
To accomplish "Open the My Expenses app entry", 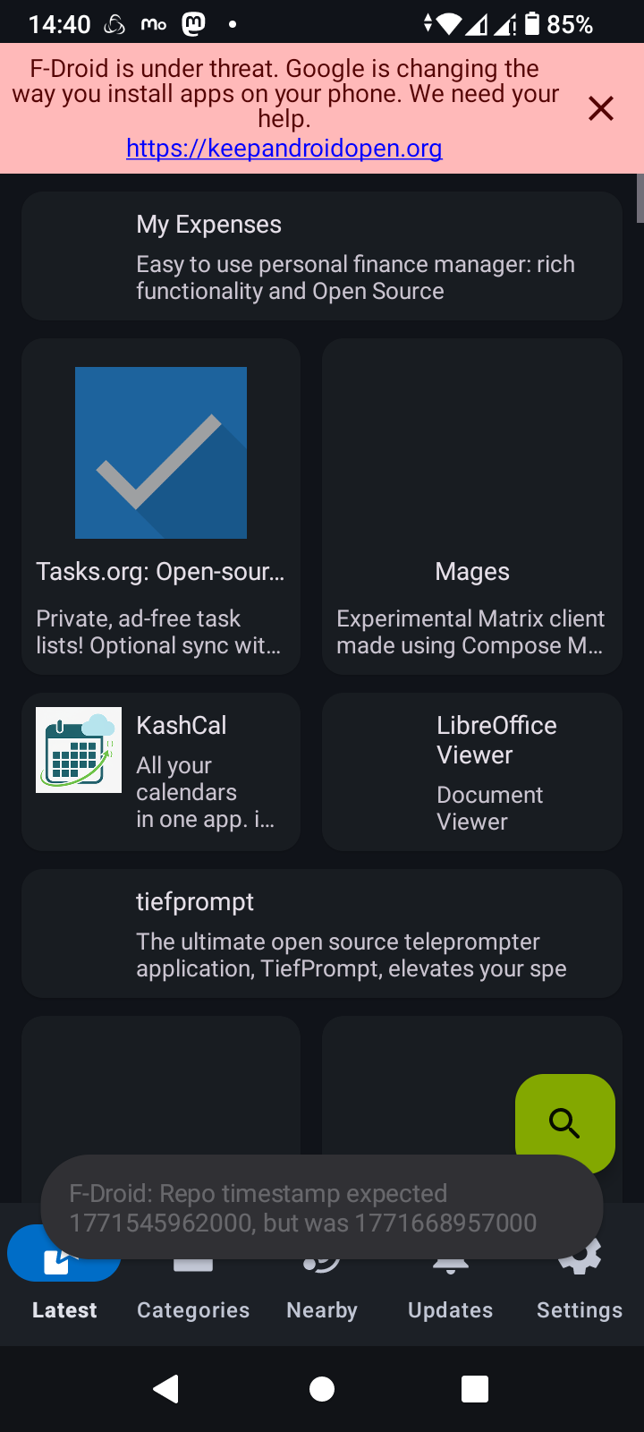I will coord(322,256).
